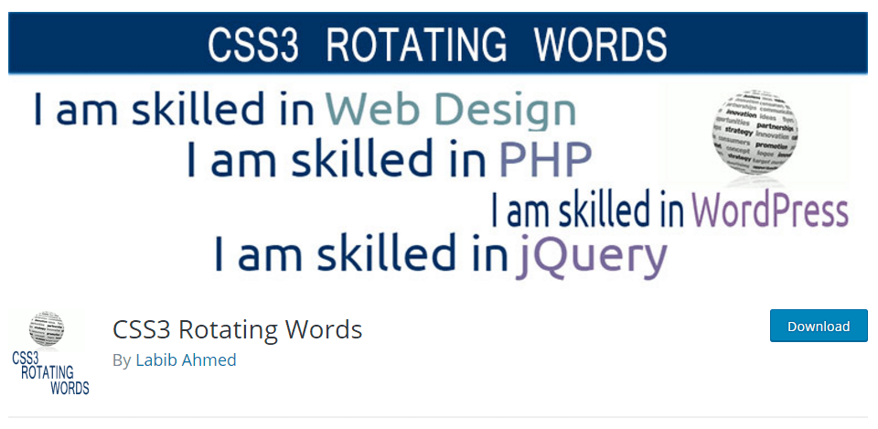Click the CSS3 Rotating Words plugin logo icon

(50, 353)
